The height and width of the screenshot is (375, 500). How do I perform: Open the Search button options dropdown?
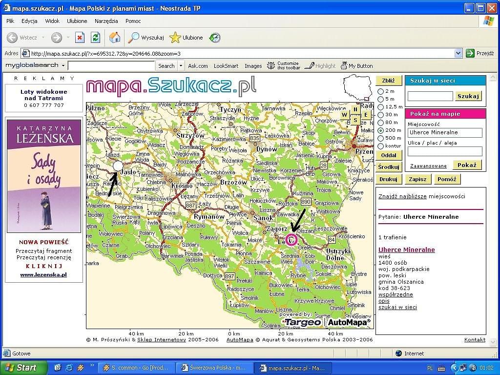(x=181, y=66)
